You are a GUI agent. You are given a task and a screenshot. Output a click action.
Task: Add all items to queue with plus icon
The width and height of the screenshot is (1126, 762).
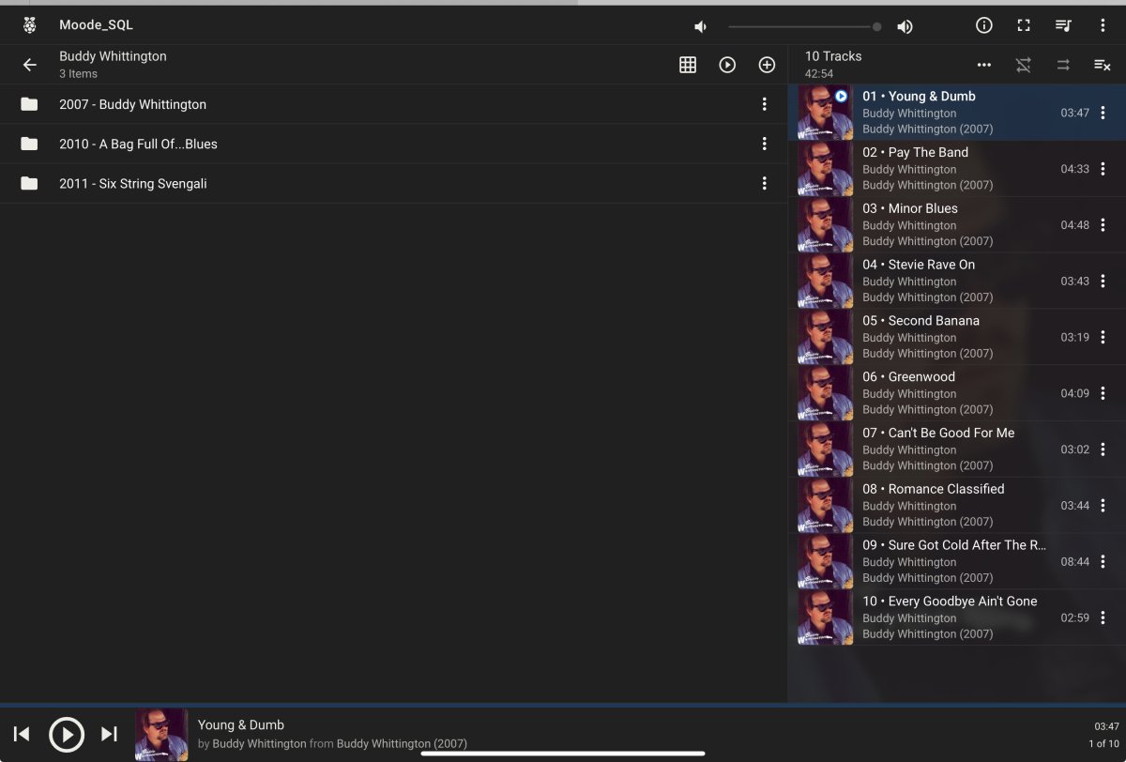767,65
